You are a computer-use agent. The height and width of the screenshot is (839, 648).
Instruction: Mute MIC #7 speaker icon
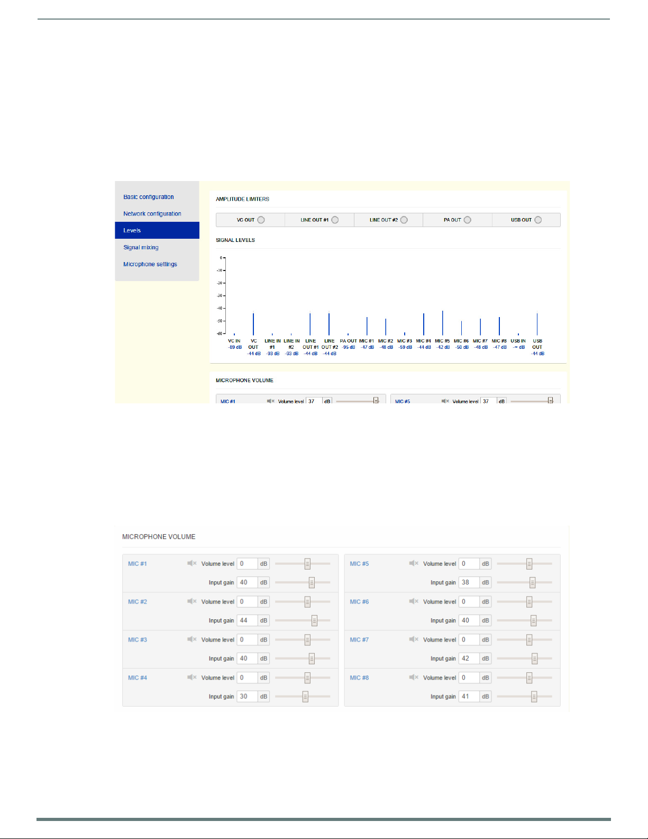pos(414,639)
